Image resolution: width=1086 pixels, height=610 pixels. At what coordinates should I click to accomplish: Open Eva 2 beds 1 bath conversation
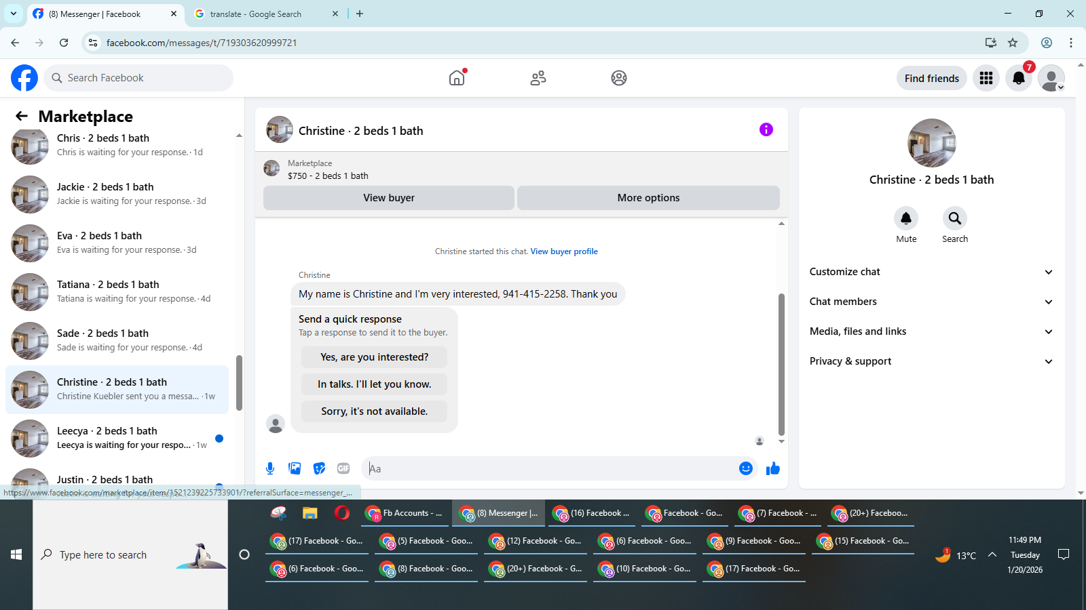[x=117, y=243]
